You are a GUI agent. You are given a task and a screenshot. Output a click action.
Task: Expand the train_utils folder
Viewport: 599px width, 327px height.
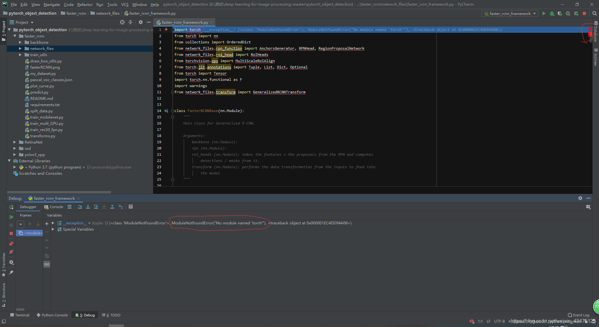[20, 55]
